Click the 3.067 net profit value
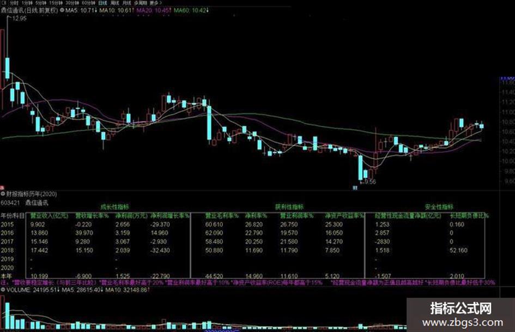The height and width of the screenshot is (332, 515). [123, 242]
